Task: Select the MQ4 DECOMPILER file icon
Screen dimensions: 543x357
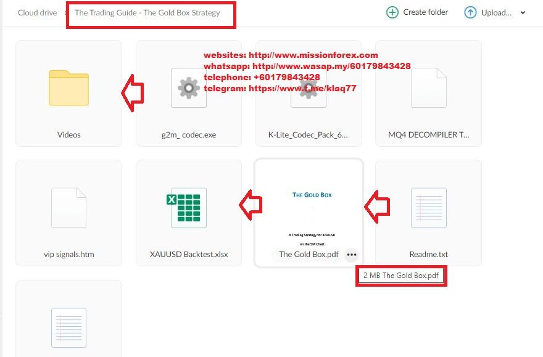Action: coord(428,88)
